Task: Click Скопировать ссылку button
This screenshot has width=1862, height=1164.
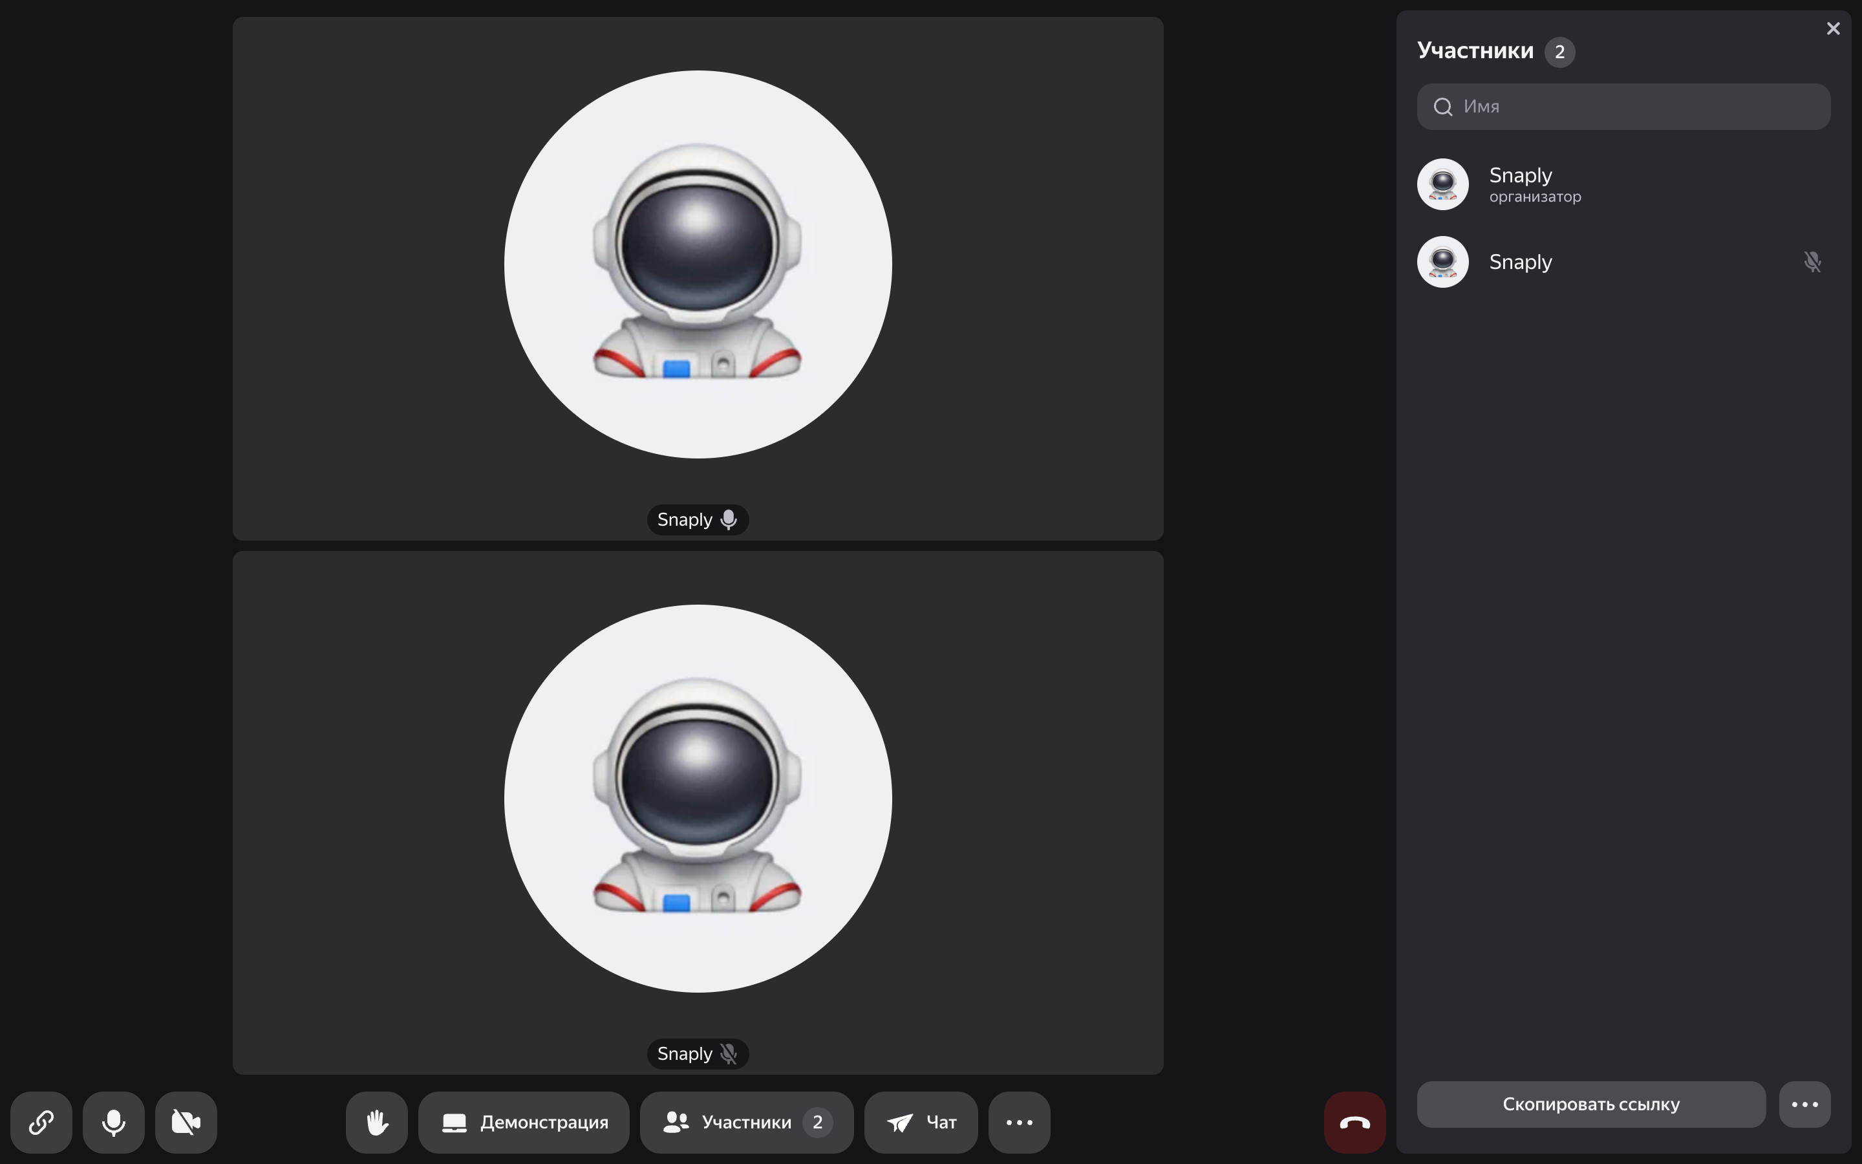Action: coord(1591,1104)
